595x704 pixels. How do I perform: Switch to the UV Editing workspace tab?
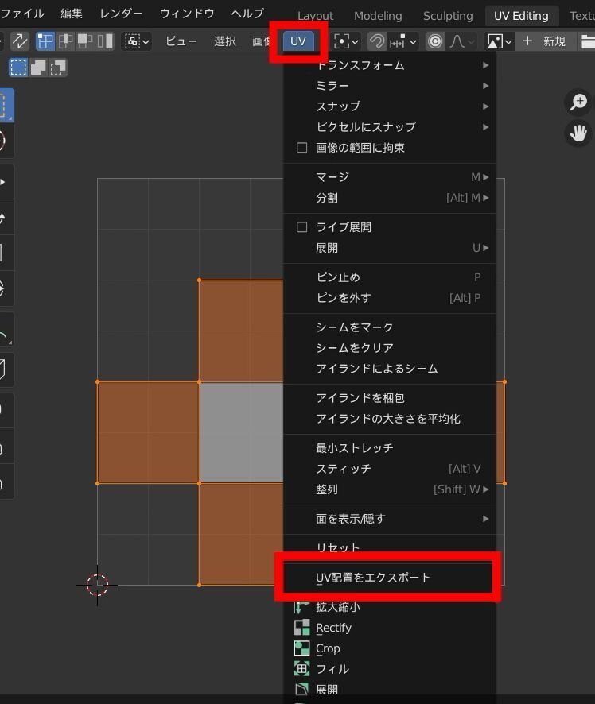(521, 16)
